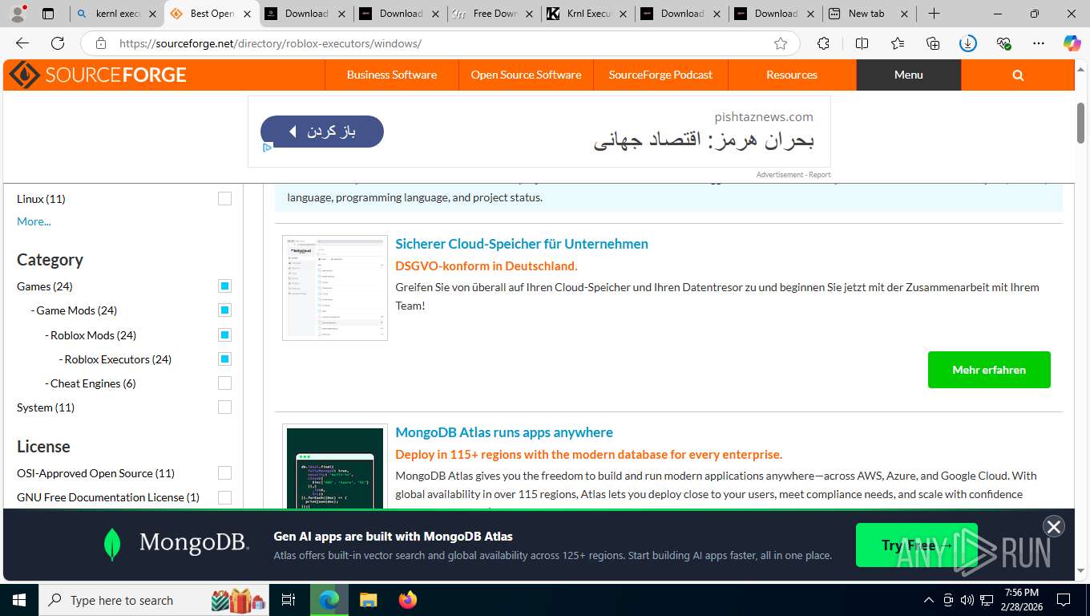The height and width of the screenshot is (616, 1090).
Task: Click the page vertical scrollbar thumb
Action: [x=1081, y=123]
